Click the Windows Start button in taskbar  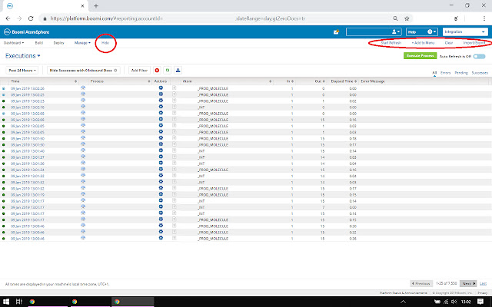pos(7,302)
